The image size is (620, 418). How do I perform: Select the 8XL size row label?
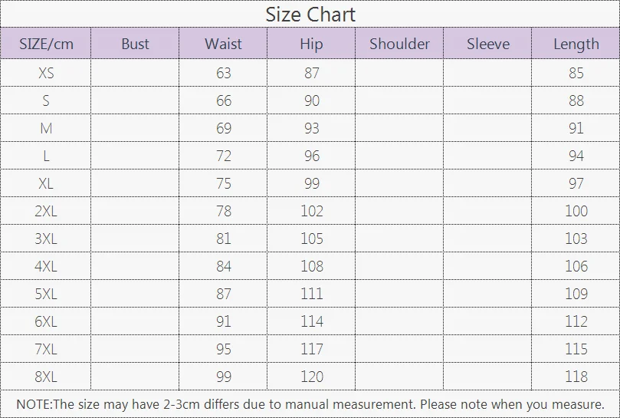point(46,377)
